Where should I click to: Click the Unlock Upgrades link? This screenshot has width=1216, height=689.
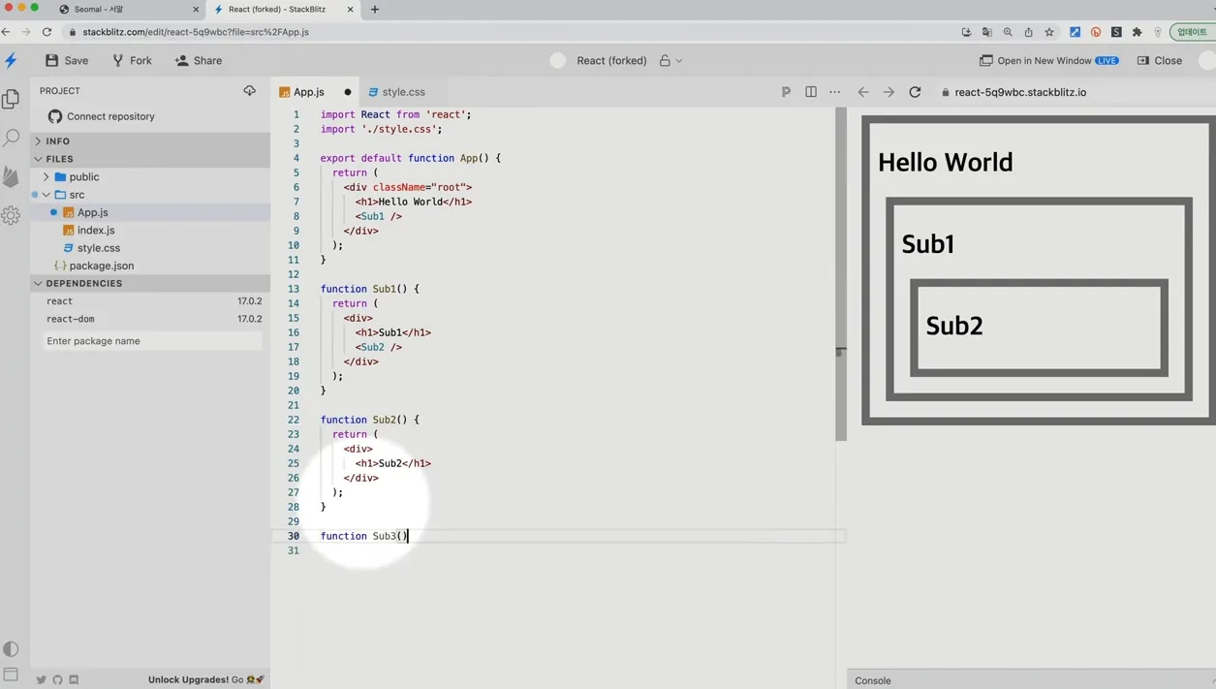coord(205,680)
